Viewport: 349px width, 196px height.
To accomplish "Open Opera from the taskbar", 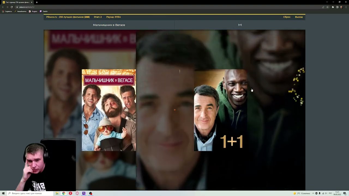I will tap(77, 193).
